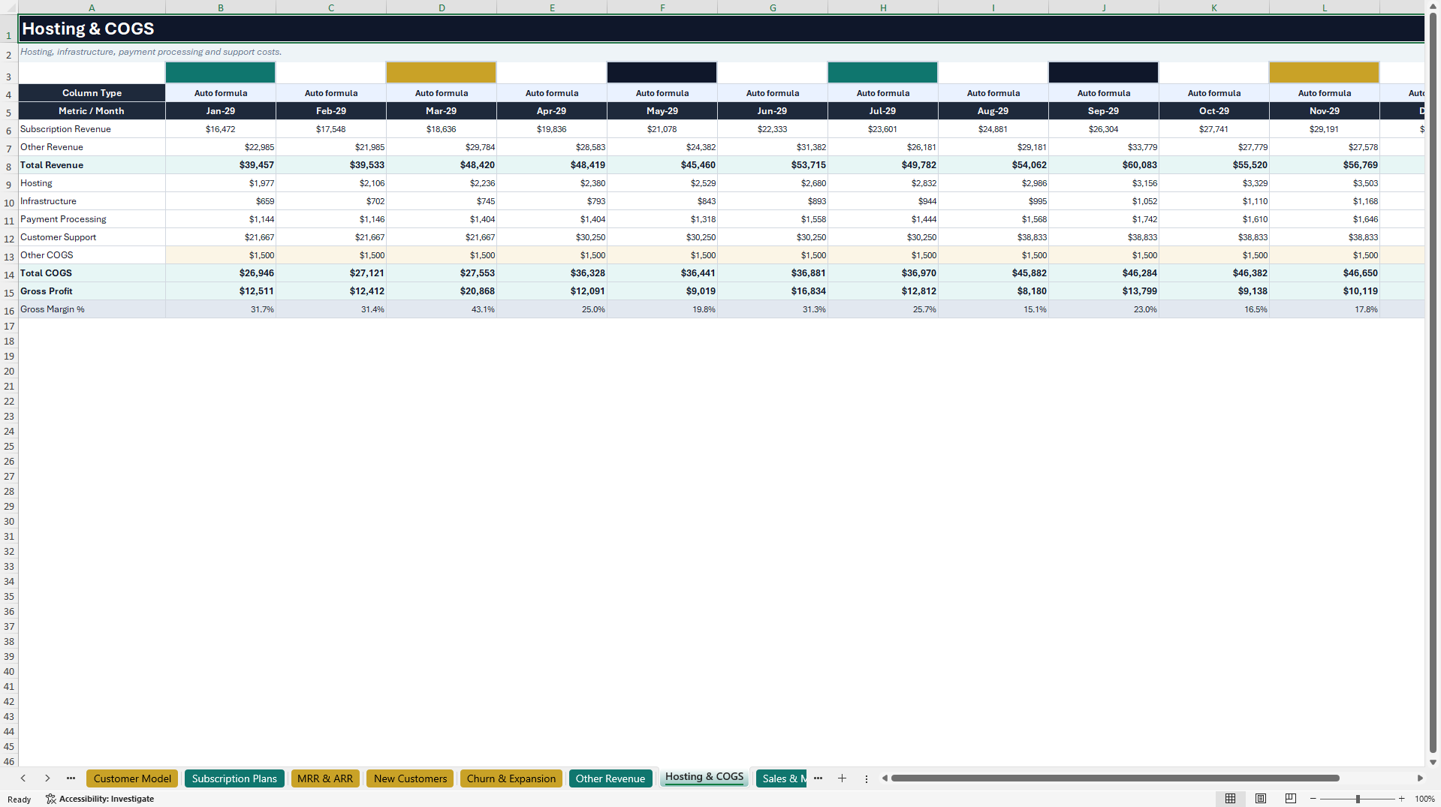1441x807 pixels.
Task: Open Other Revenue sheet tab
Action: coord(610,778)
